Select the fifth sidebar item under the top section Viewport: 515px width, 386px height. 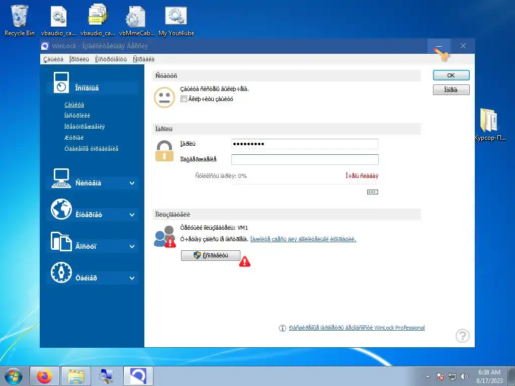coord(92,148)
